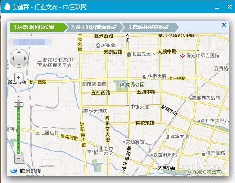Click 居委会 government marker icon
Image resolution: width=235 pixels, height=183 pixels.
pyautogui.click(x=98, y=45)
